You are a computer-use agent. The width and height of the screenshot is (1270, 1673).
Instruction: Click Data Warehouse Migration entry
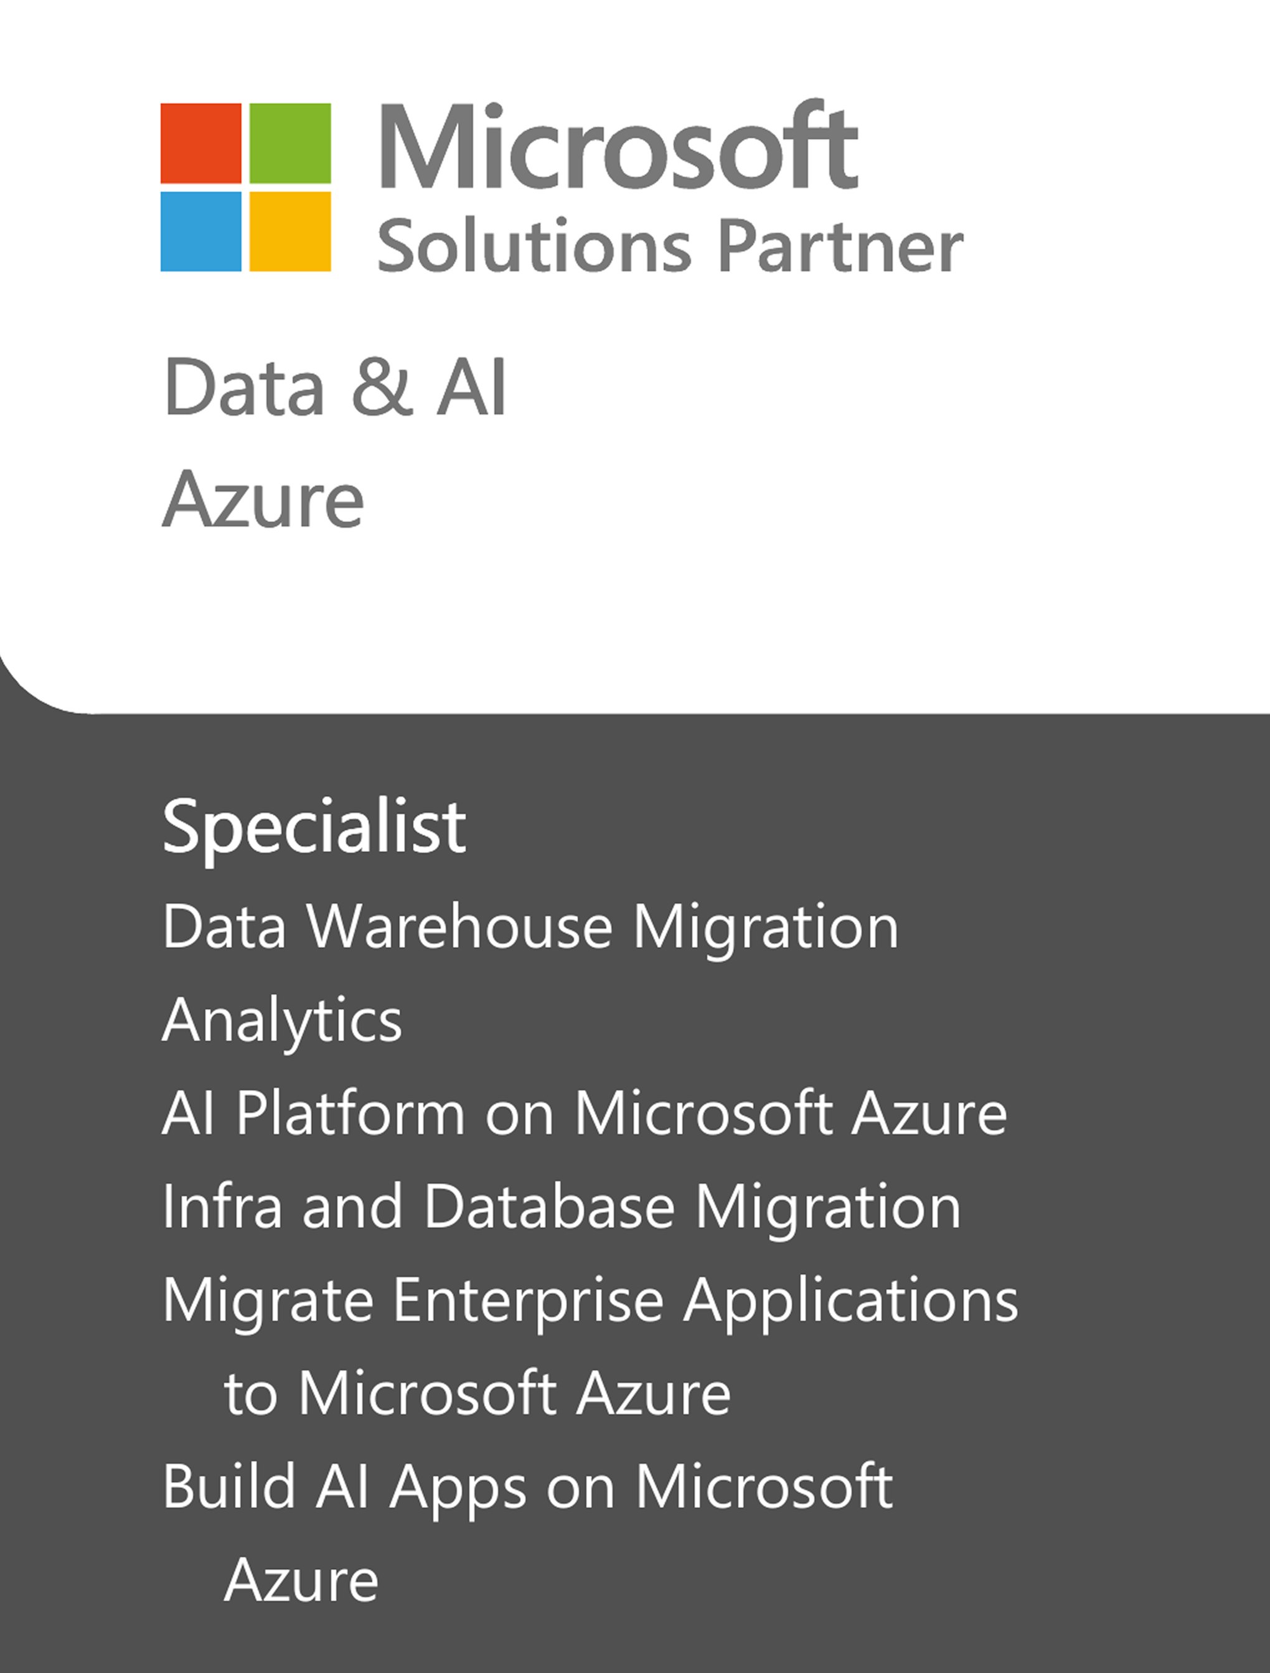531,927
